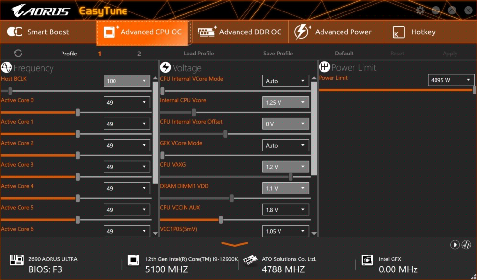Open the DRAM DIMM1 VDD dropdown

[x=285, y=188]
